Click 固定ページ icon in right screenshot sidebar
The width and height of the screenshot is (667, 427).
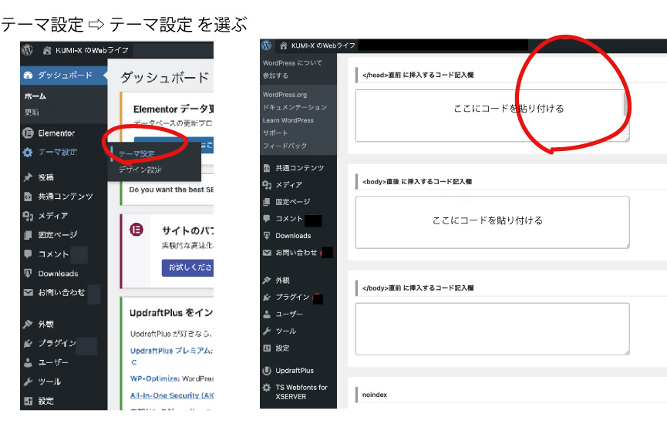(x=267, y=202)
